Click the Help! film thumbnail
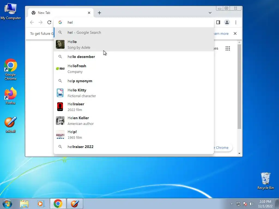 tap(60, 134)
